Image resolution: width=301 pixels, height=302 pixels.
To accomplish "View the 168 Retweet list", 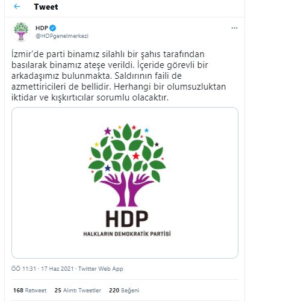I will [29, 291].
